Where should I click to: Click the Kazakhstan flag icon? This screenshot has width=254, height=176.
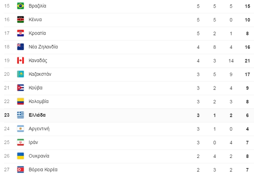click(21, 74)
